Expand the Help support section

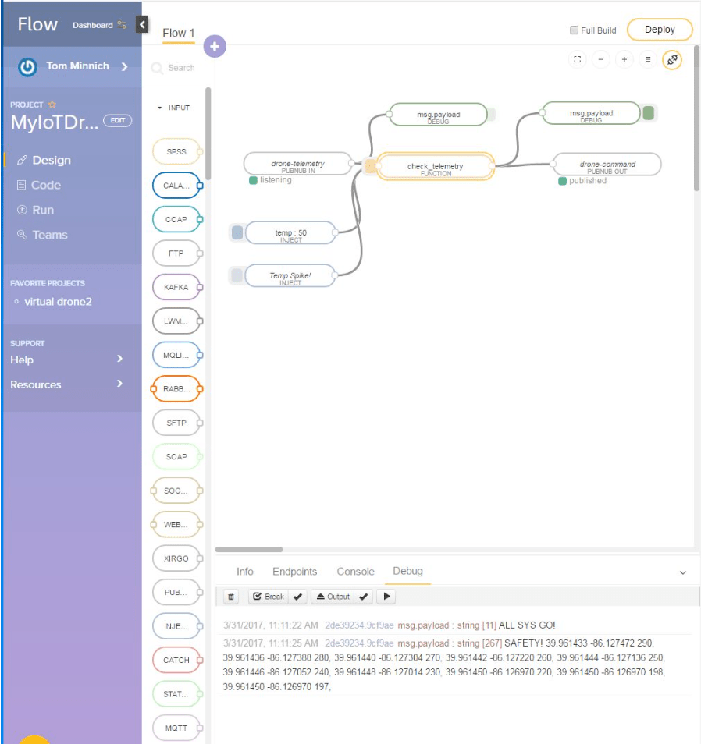coord(119,359)
